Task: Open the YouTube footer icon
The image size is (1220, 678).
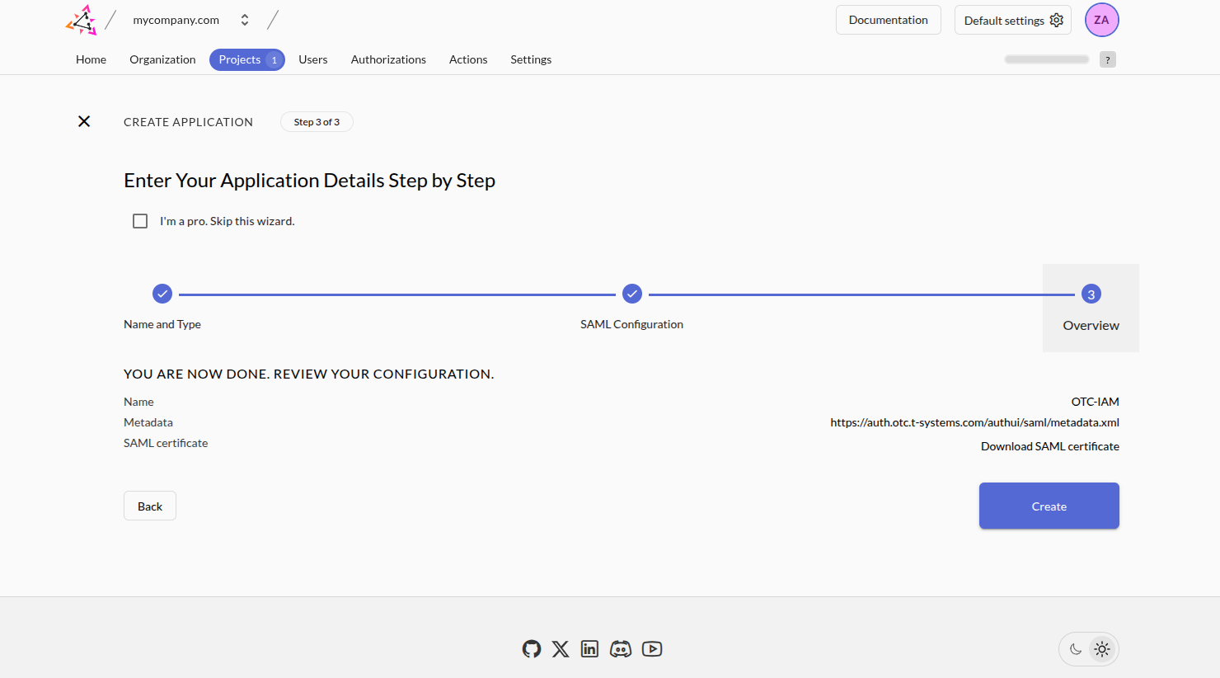Action: click(652, 649)
